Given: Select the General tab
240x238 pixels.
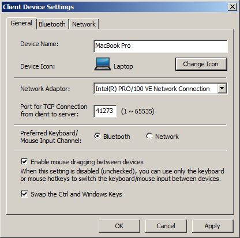Looking at the screenshot, I should pyautogui.click(x=21, y=23).
